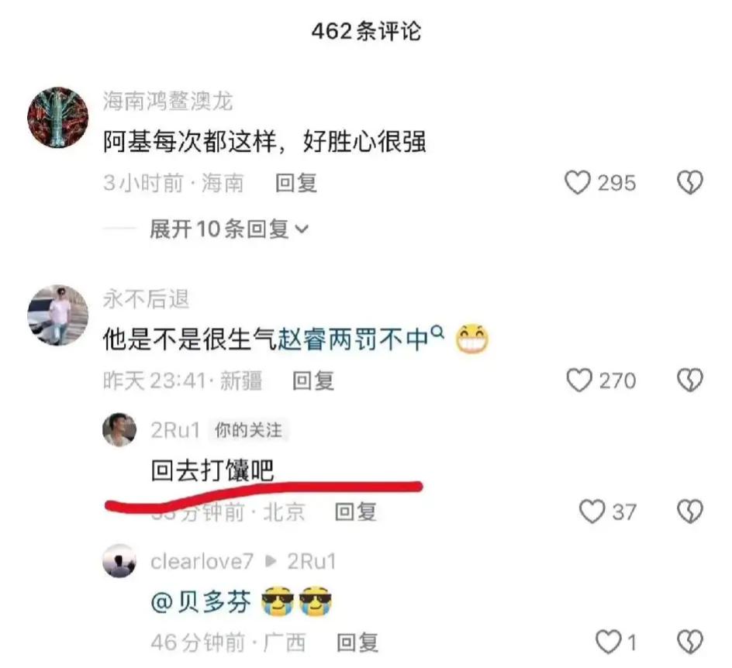Like 2Ru1's reply showing 37 likes
This screenshot has height=668, width=732.
pyautogui.click(x=592, y=511)
